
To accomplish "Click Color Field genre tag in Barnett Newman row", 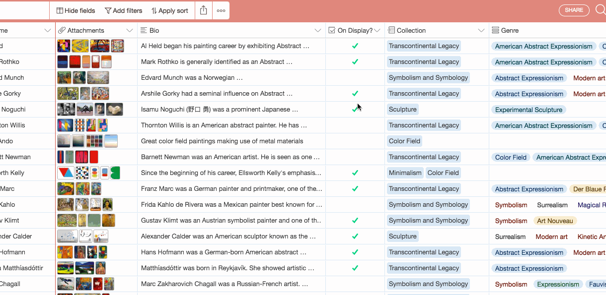I will tap(511, 158).
